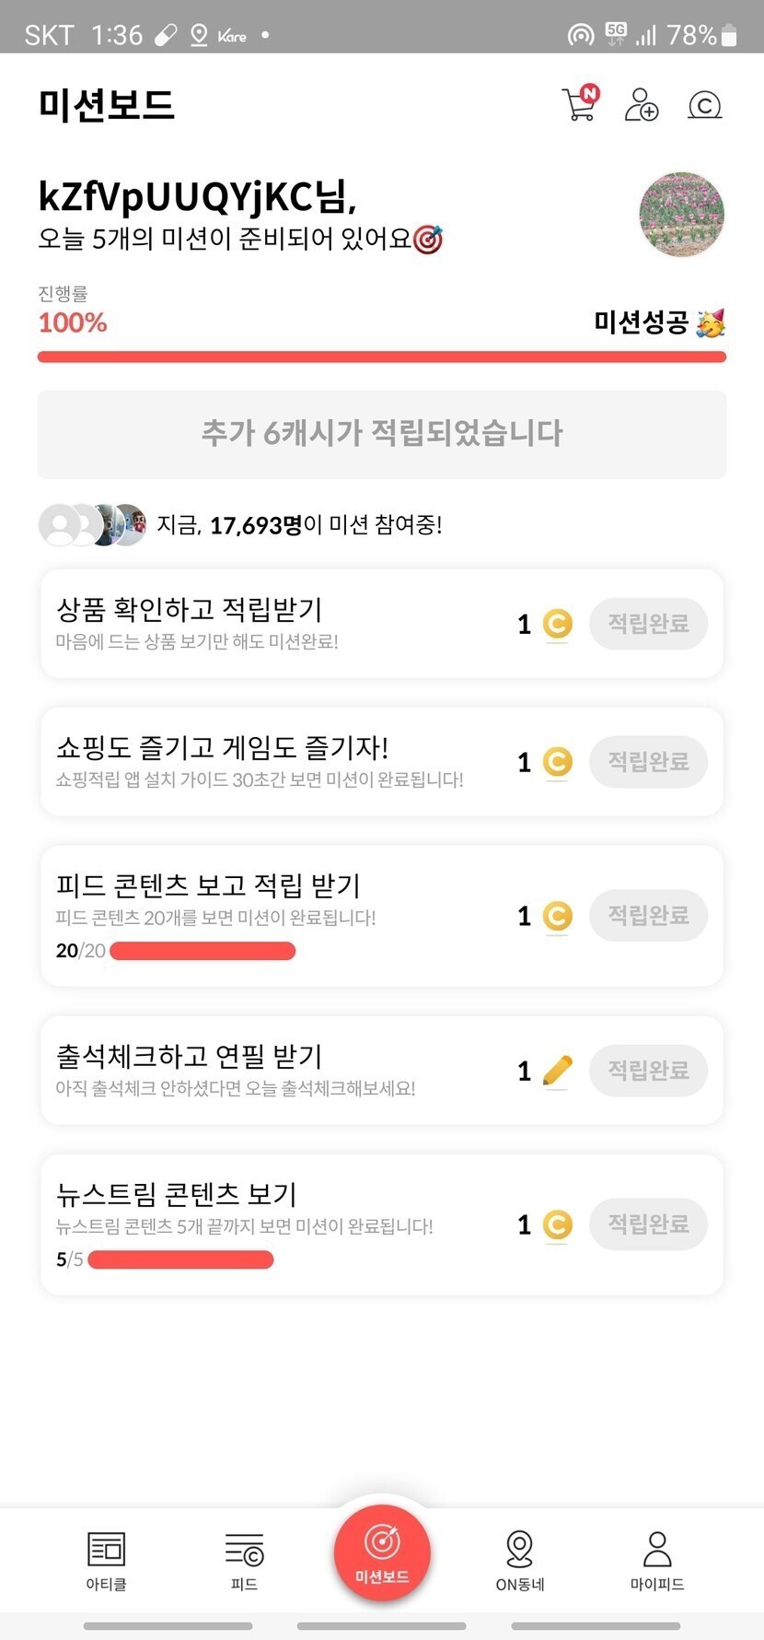Tap 적립완료 for 뉴스트림 콘텐츠 보기
Screen dimensions: 764x1640
pos(648,1224)
